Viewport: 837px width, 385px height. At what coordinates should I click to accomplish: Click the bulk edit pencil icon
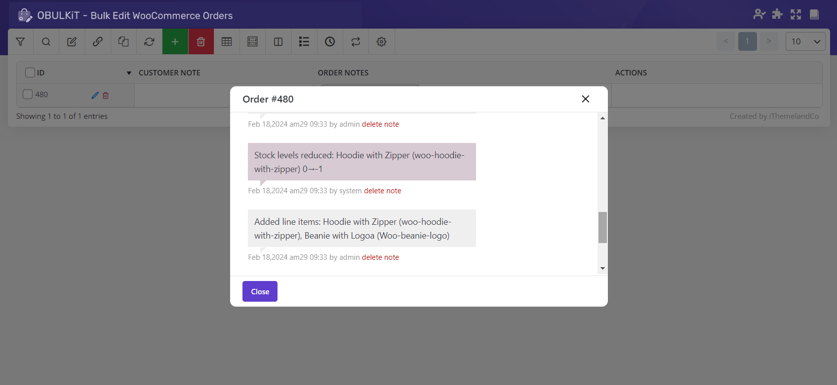tap(72, 42)
